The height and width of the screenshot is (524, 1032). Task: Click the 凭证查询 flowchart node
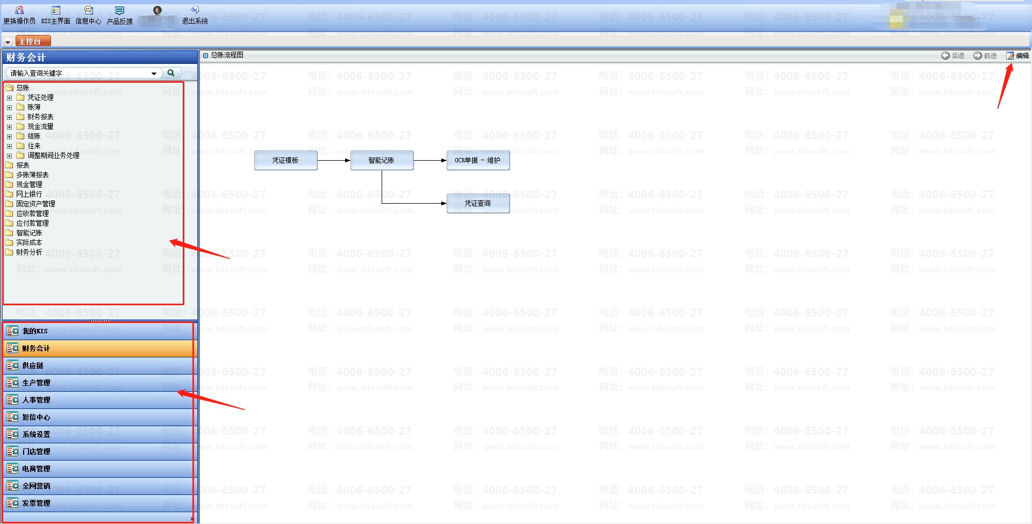point(478,203)
